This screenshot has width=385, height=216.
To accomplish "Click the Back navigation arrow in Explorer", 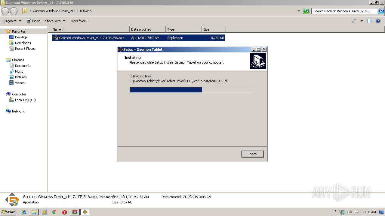I will tap(5, 11).
